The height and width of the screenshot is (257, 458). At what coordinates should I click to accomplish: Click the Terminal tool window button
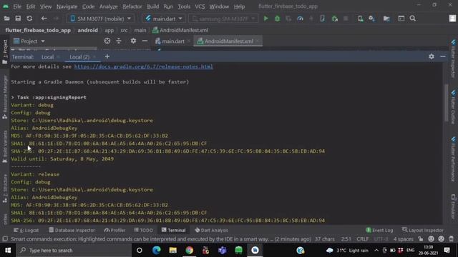point(173,230)
